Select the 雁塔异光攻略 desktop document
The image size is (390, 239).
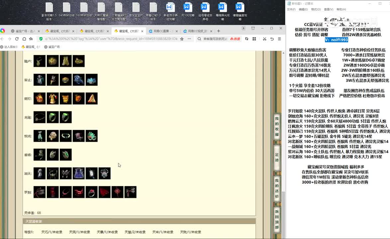tap(223, 12)
